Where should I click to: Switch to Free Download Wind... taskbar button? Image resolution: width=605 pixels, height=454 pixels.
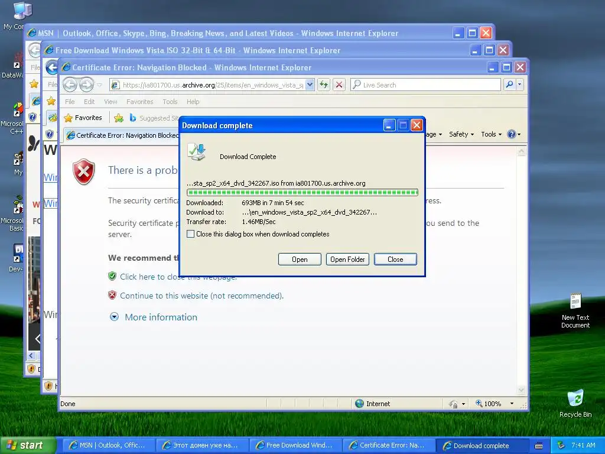point(295,446)
